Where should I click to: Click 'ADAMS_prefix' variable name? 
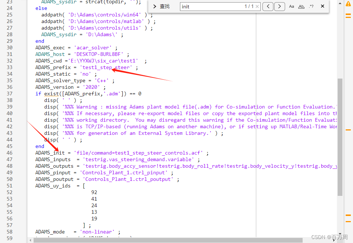click(53, 67)
